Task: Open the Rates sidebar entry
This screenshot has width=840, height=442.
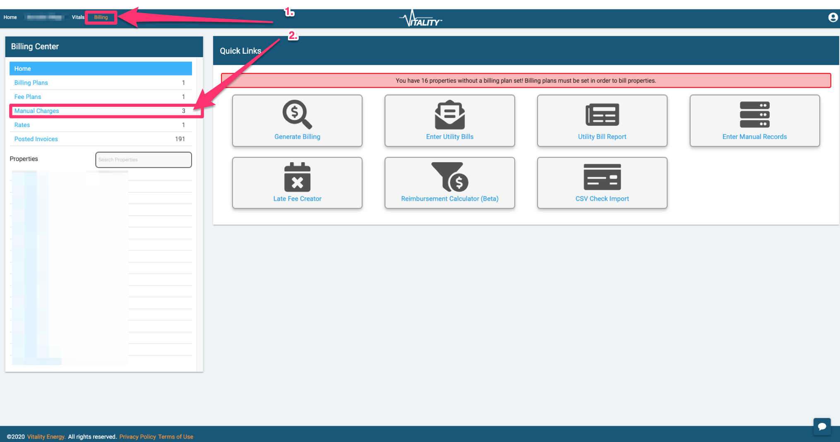Action: pos(22,125)
